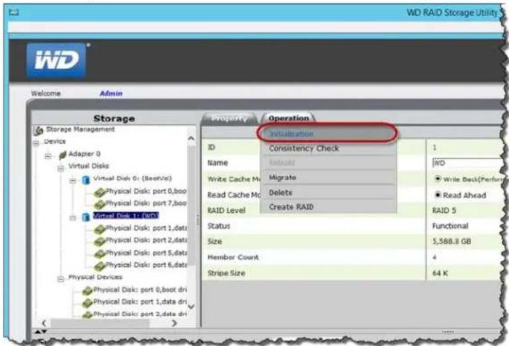Select Virtual Disks tree label
This screenshot has width=509, height=346.
pyautogui.click(x=88, y=166)
